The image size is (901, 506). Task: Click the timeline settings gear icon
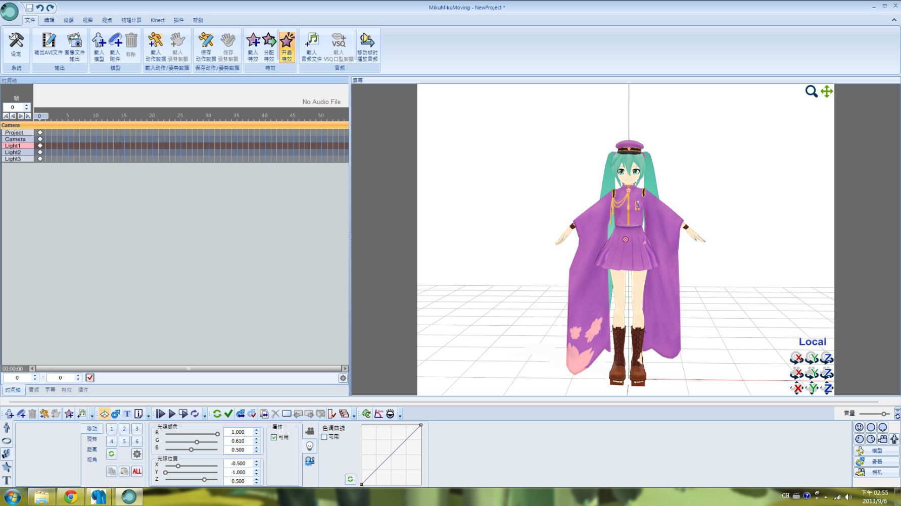[343, 378]
